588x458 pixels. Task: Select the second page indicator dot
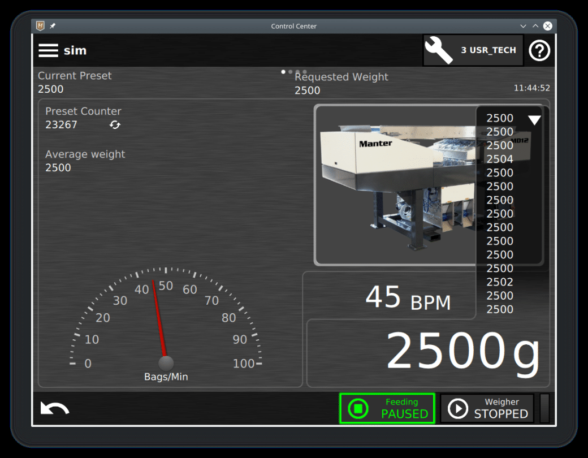pyautogui.click(x=290, y=72)
